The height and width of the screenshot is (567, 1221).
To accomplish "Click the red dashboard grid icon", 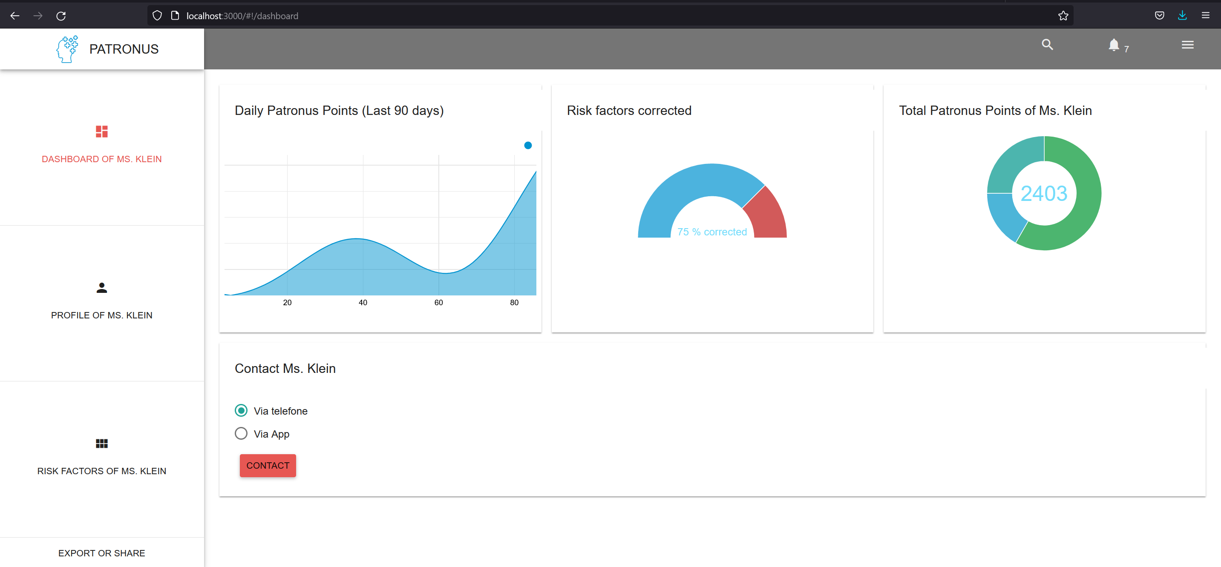I will (x=101, y=131).
